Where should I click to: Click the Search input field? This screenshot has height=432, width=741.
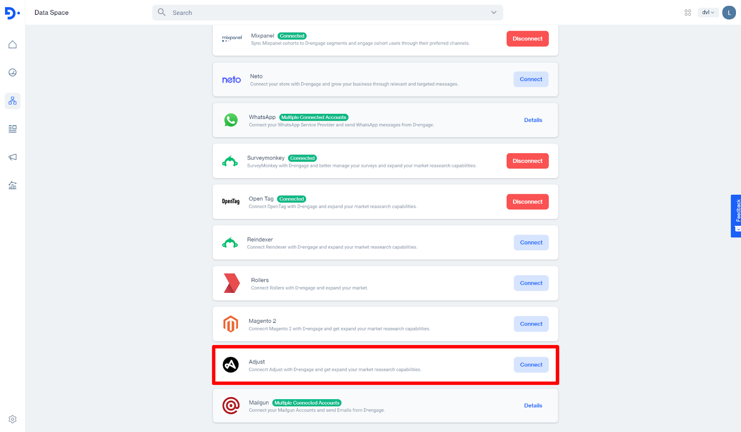coord(324,12)
